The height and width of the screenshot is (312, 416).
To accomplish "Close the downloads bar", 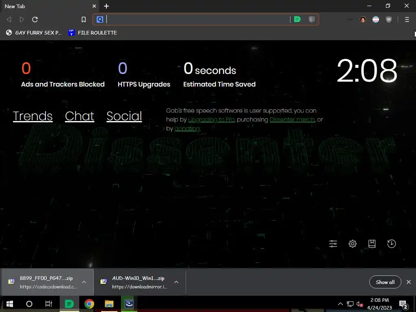I will click(x=409, y=282).
